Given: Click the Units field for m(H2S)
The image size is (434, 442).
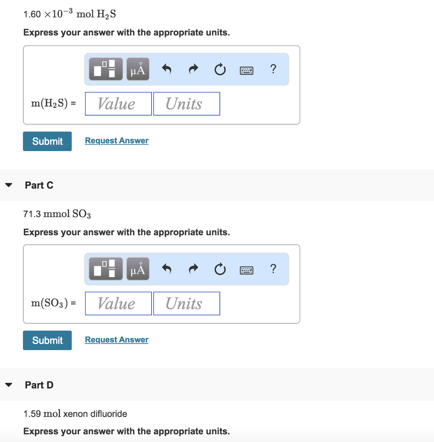Looking at the screenshot, I should [x=187, y=104].
